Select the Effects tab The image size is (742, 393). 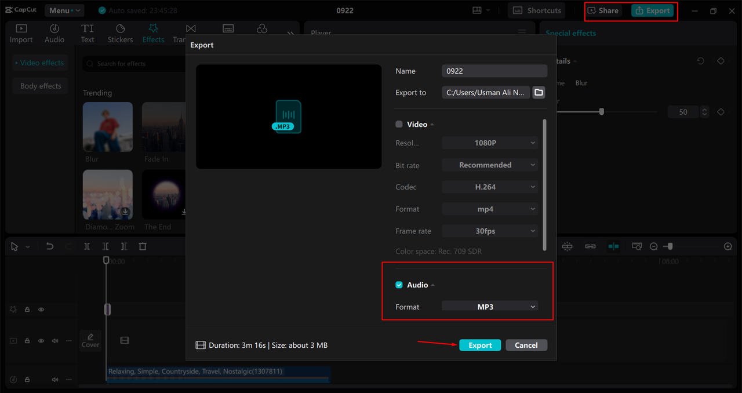[x=153, y=34]
